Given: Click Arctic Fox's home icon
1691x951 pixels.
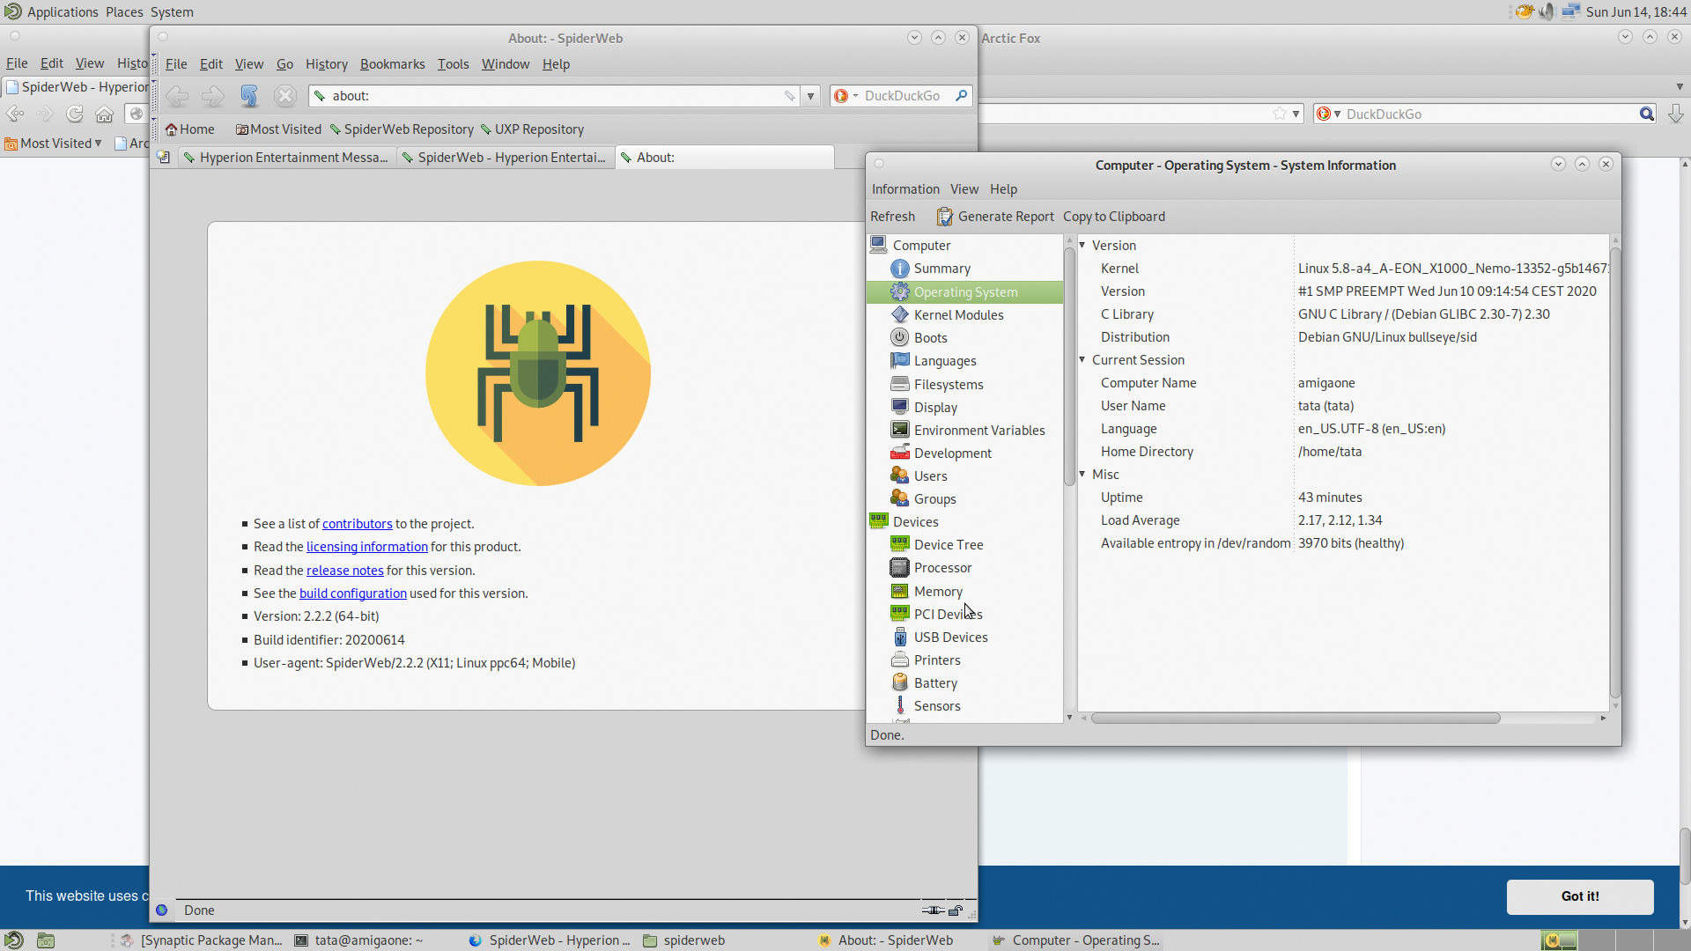Looking at the screenshot, I should pyautogui.click(x=104, y=114).
